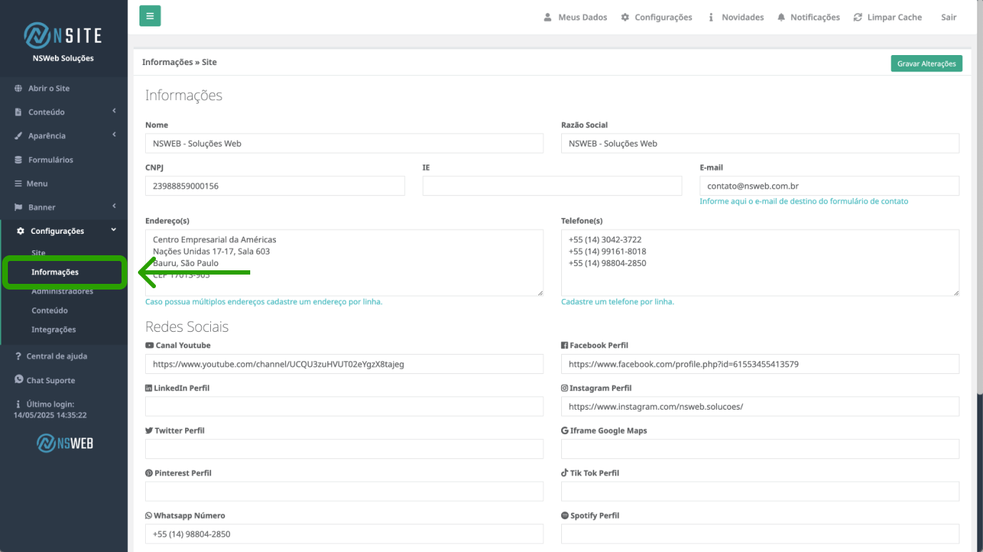Click the Nome input field
This screenshot has height=552, width=983.
[344, 143]
